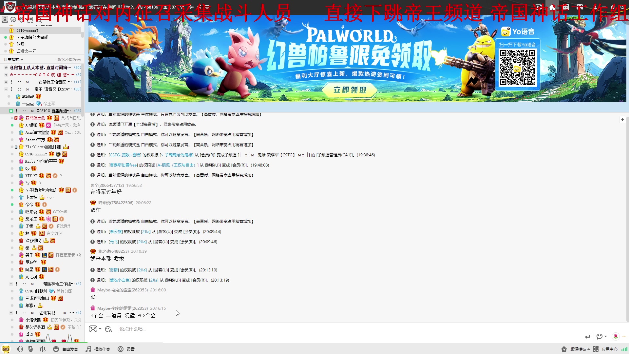The image size is (629, 354).
Task: Click the 立即领取 banner button
Action: pyautogui.click(x=350, y=90)
